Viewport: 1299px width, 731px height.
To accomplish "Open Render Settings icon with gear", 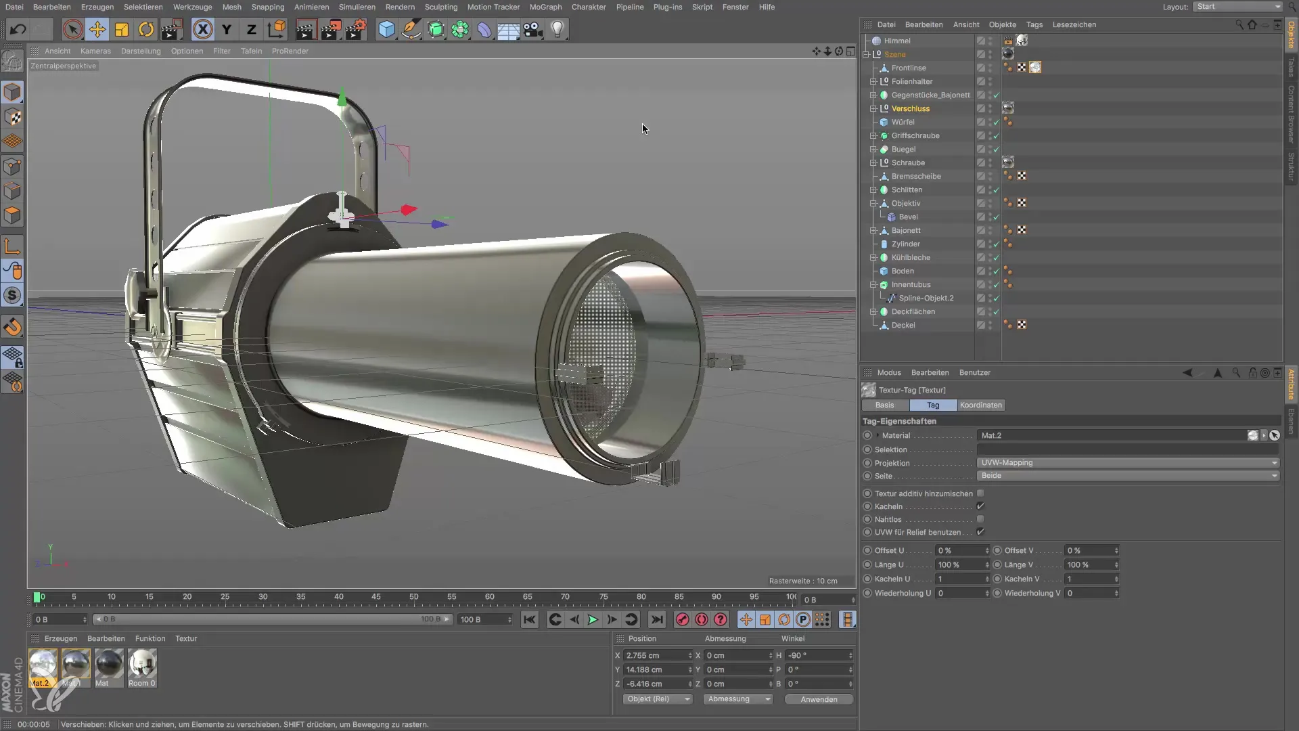I will (x=356, y=30).
